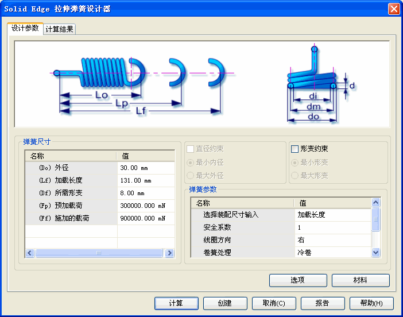Select the 最小内径 radio button
The image size is (403, 317).
(191, 163)
